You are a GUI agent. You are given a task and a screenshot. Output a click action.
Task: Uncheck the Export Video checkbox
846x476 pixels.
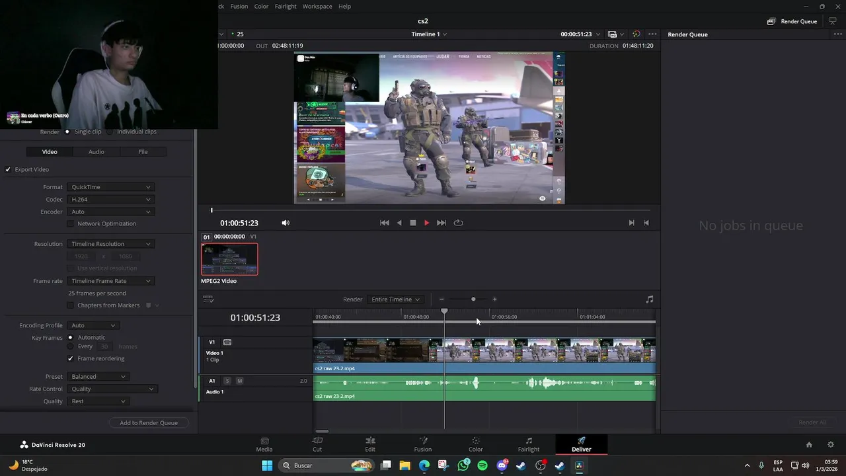pyautogui.click(x=8, y=169)
